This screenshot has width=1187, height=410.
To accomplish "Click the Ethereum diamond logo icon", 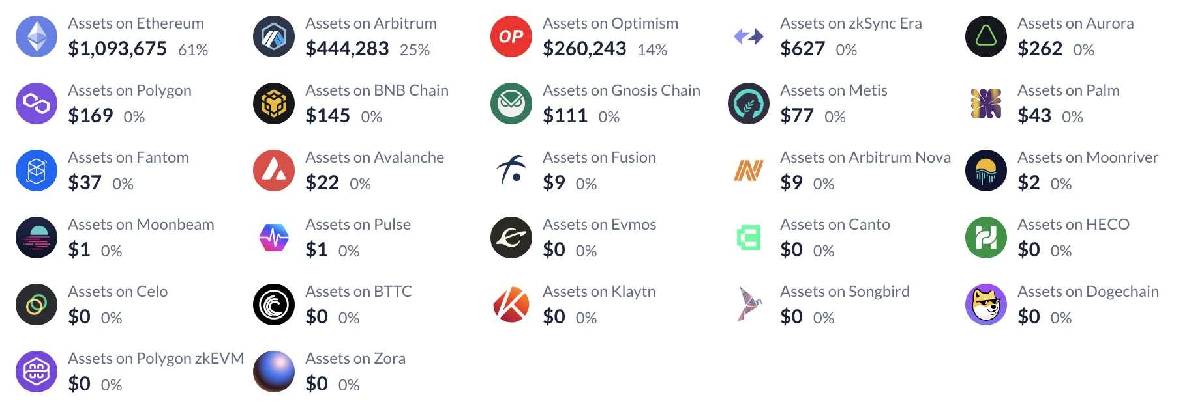I will point(37,36).
